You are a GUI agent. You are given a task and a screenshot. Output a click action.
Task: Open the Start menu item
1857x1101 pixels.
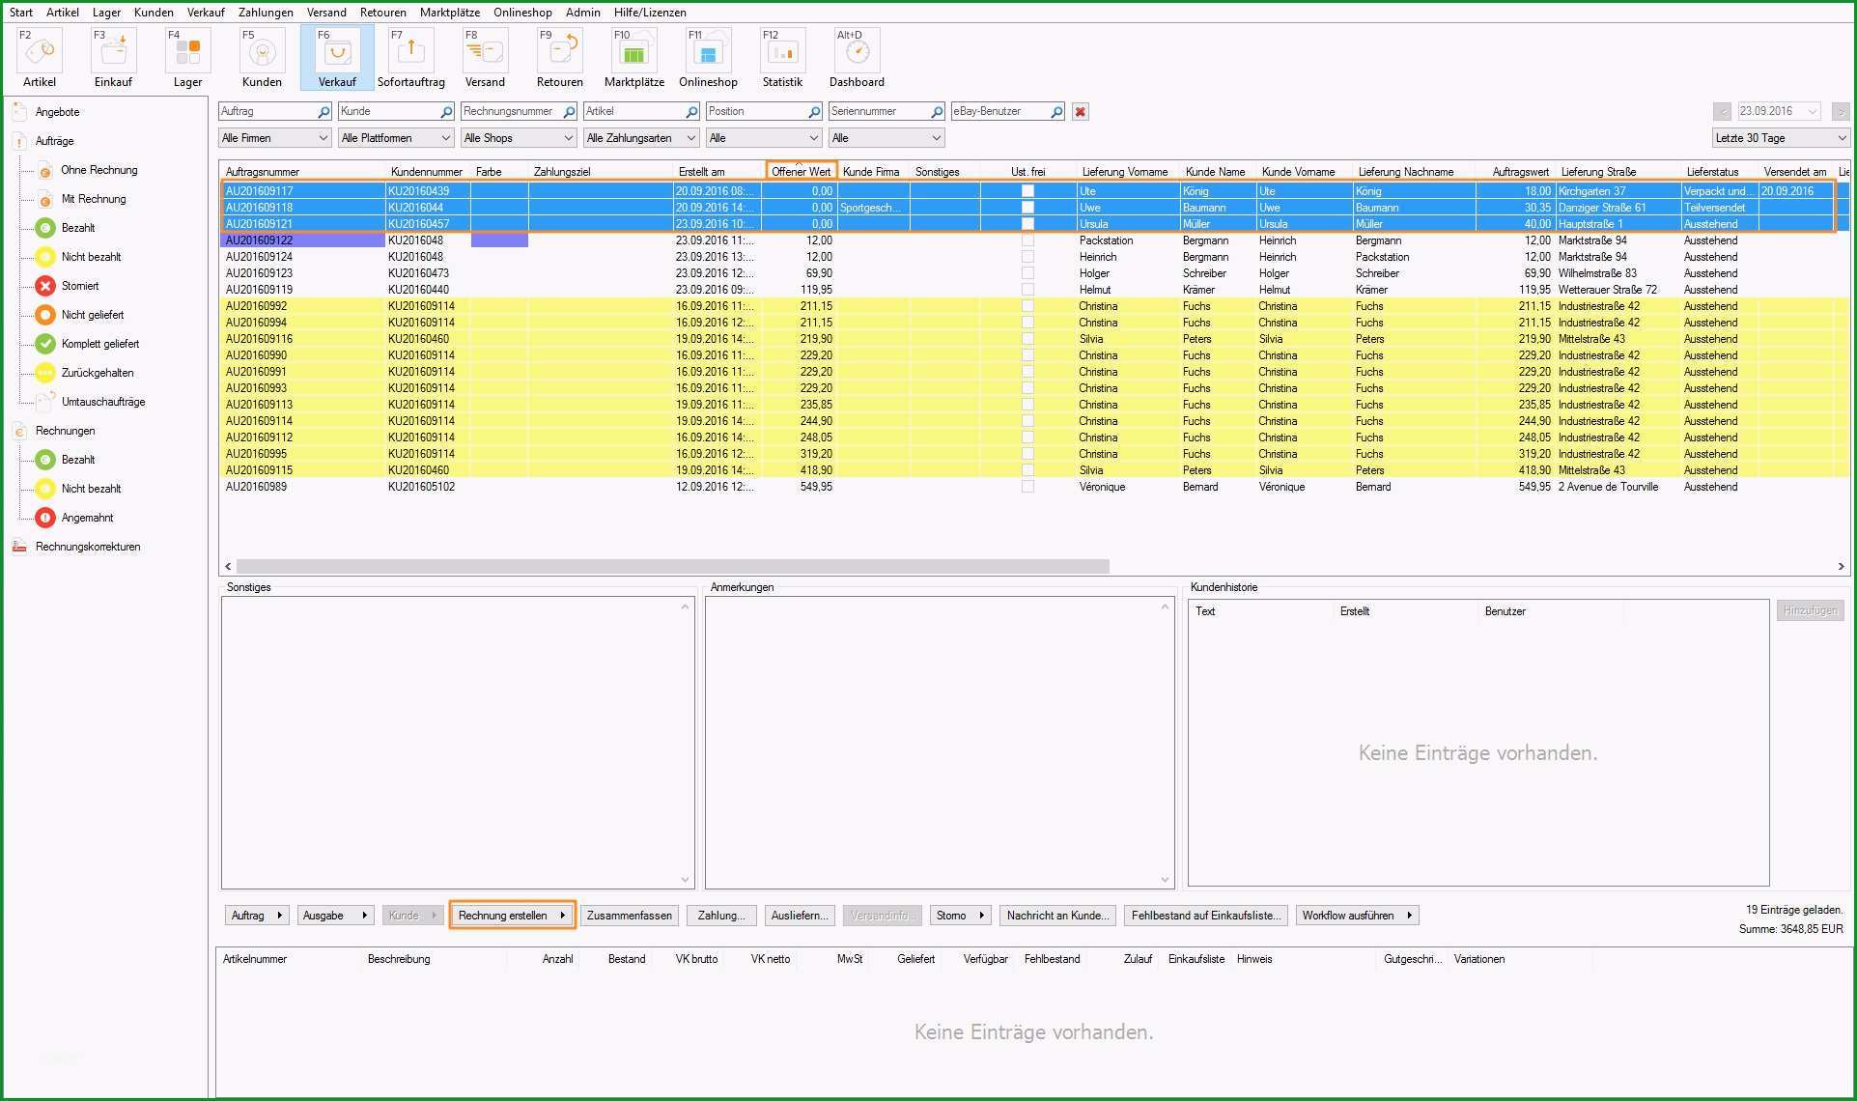tap(21, 13)
